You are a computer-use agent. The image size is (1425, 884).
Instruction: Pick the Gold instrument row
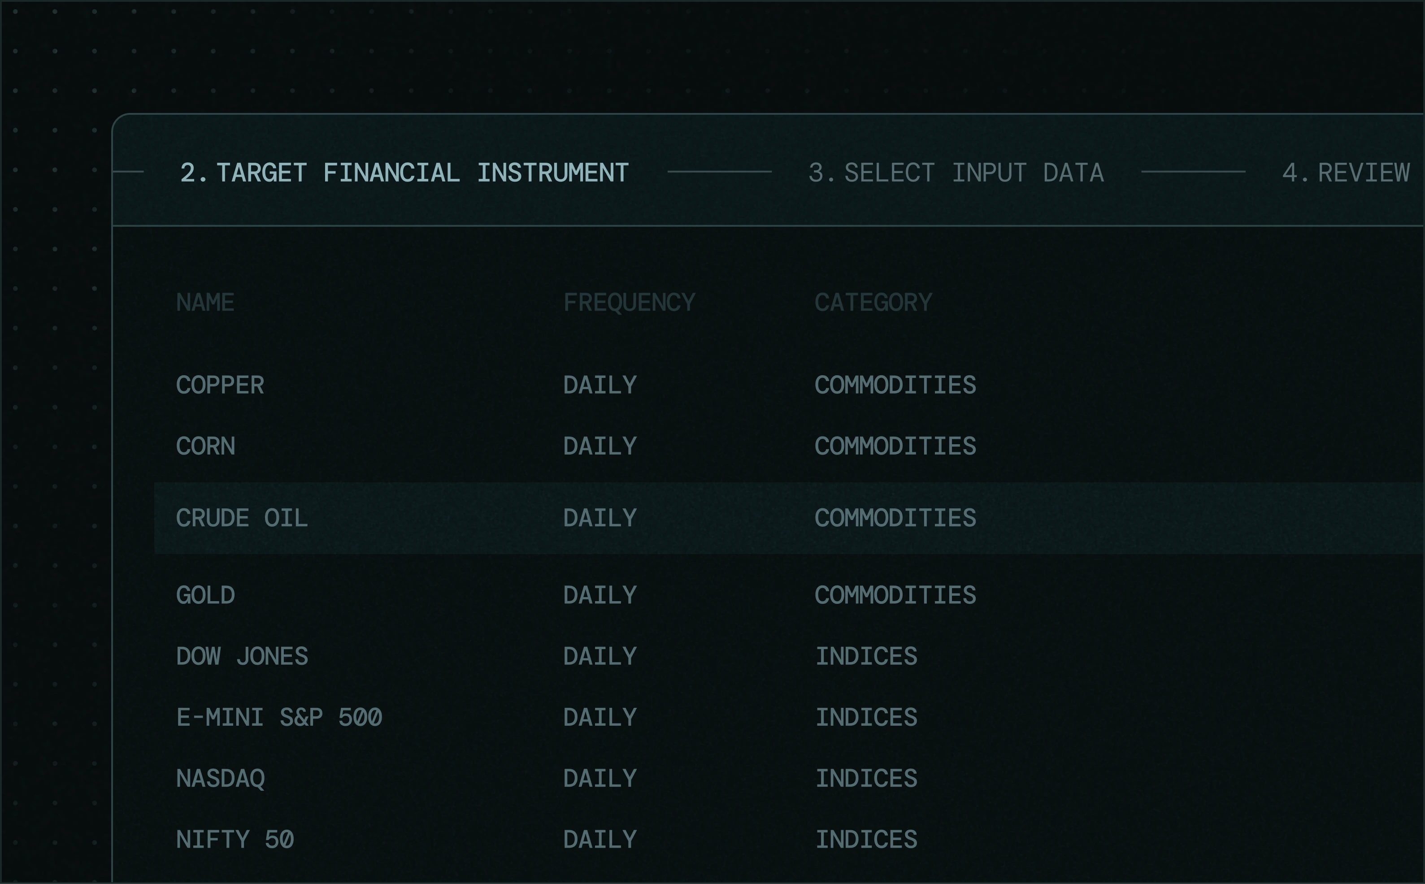206,595
